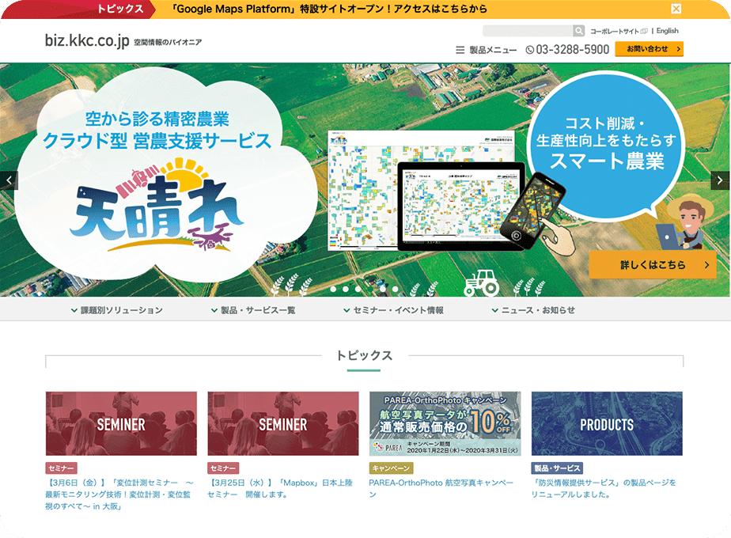731x538 pixels.
Task: Close the yellow topics announcement banner
Action: 676,9
